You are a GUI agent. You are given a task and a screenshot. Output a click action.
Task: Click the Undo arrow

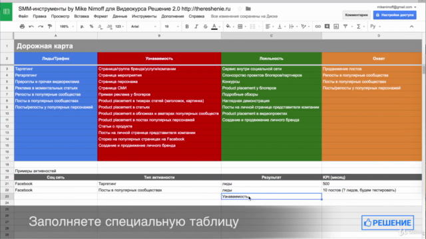tap(31, 27)
